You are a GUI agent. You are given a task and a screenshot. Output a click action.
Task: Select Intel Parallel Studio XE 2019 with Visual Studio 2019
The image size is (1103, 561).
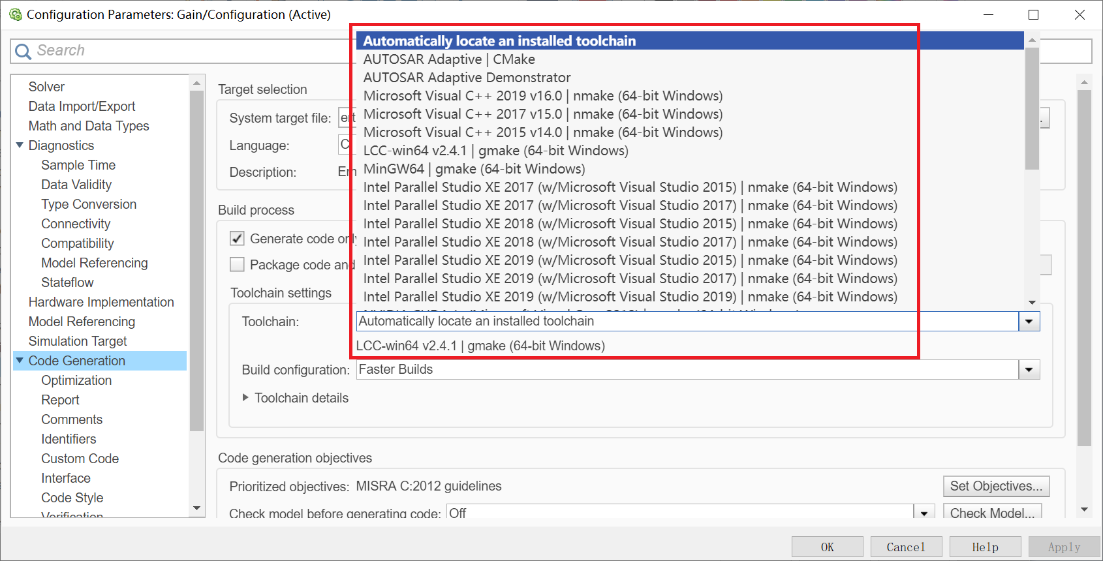pos(690,297)
